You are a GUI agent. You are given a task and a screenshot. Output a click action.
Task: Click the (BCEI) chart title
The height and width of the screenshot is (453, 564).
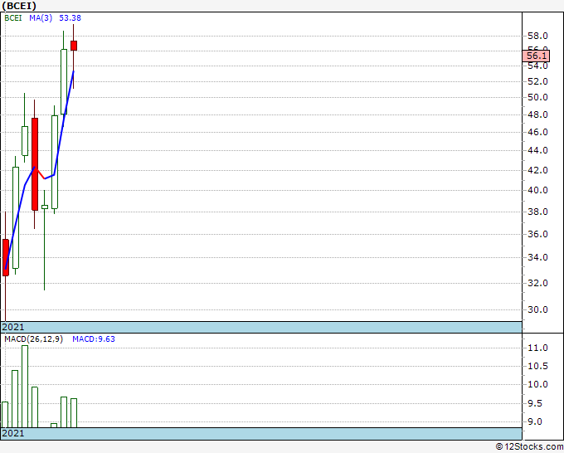[19, 6]
